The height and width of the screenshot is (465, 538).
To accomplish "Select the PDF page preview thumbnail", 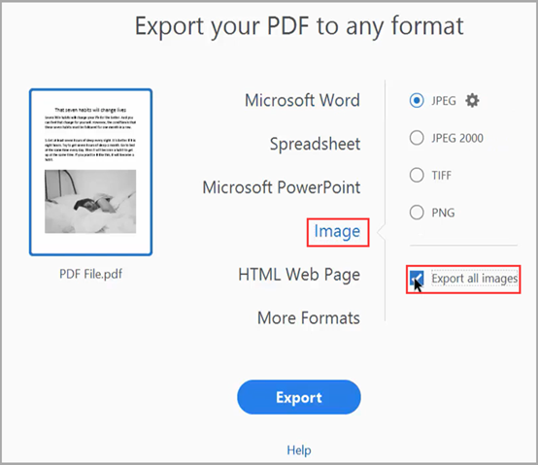I will click(x=91, y=172).
